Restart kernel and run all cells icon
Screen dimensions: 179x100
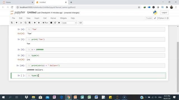pos(59,23)
